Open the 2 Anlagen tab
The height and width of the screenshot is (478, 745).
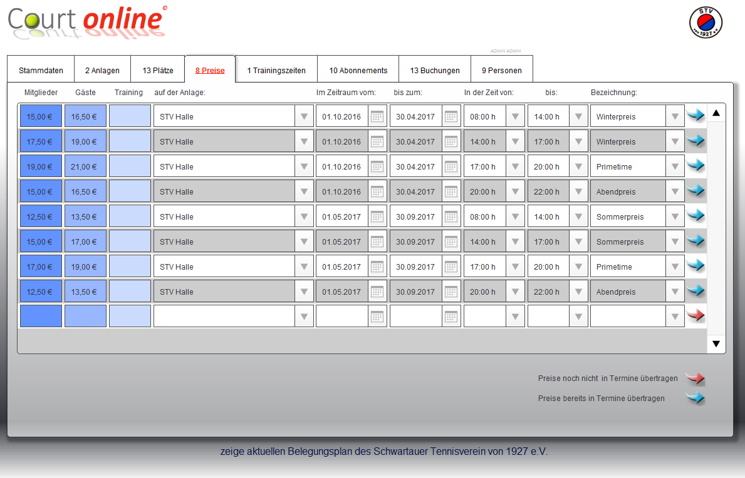click(102, 70)
